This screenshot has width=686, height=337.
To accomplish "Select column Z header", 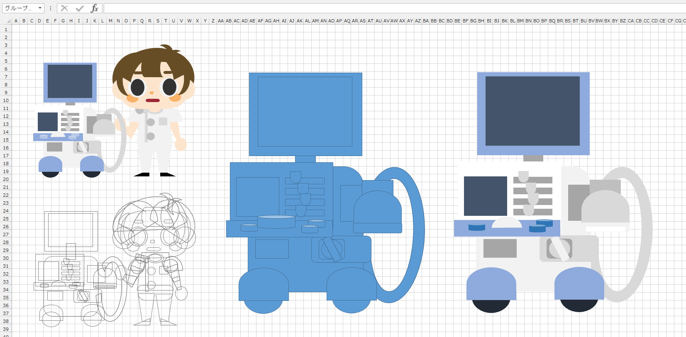I will tap(213, 21).
